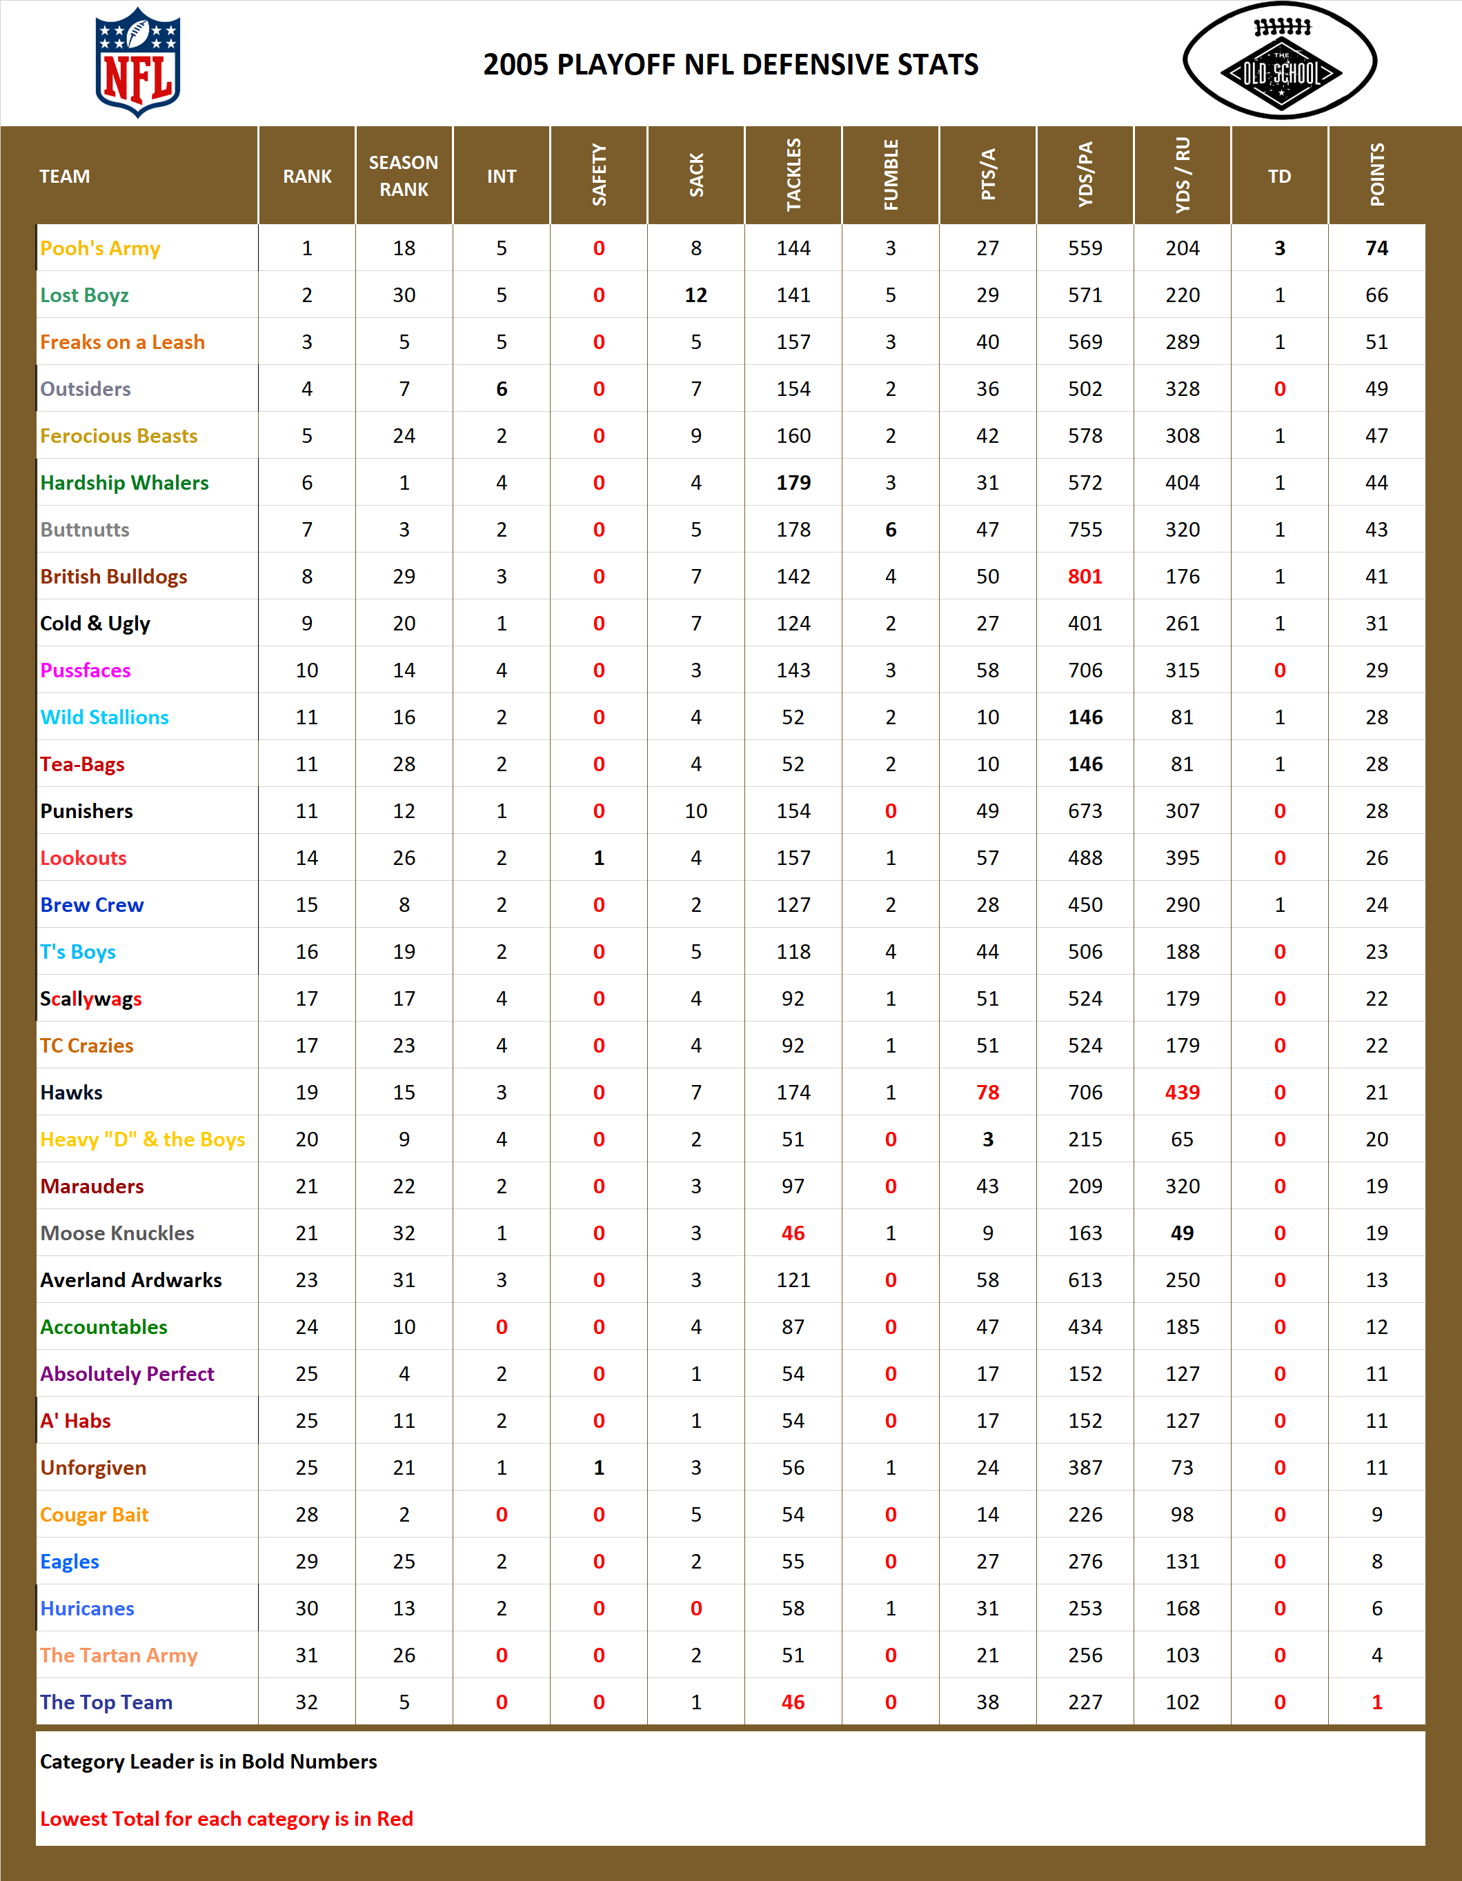The height and width of the screenshot is (1881, 1462).
Task: Select the SACK column header
Action: (x=696, y=176)
